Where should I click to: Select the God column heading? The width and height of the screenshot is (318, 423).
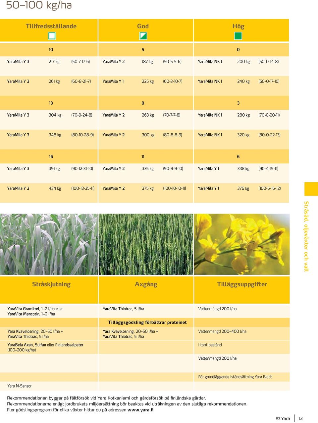(x=143, y=26)
